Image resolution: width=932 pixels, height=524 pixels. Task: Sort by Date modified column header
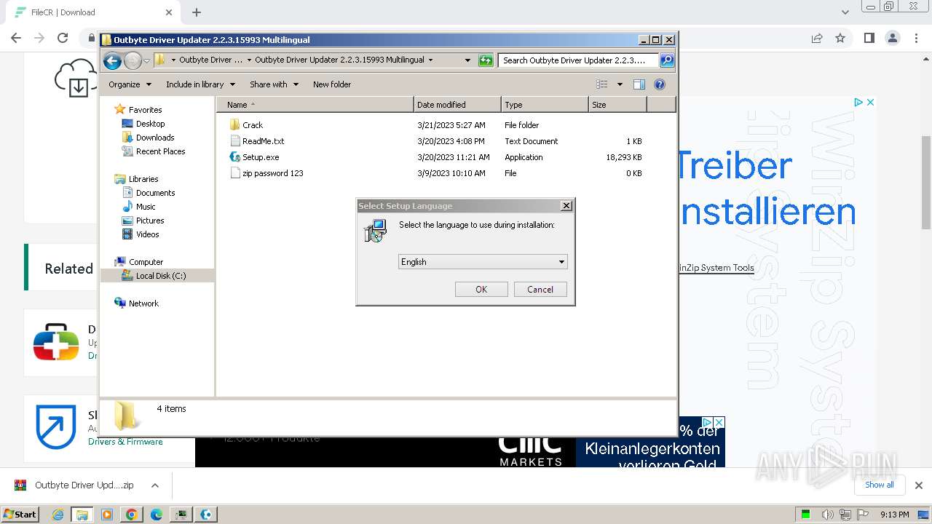[x=457, y=105]
